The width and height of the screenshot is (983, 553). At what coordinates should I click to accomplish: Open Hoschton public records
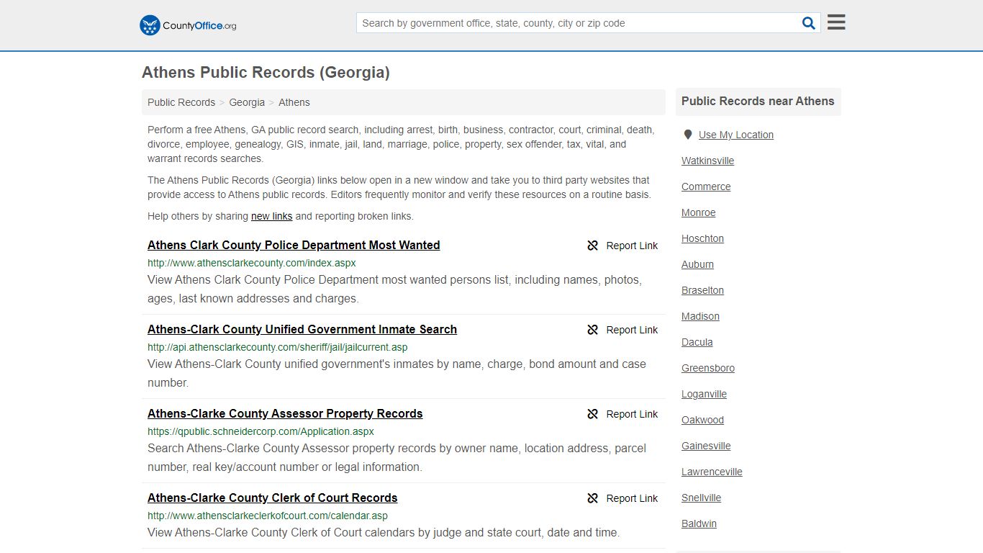(x=702, y=238)
